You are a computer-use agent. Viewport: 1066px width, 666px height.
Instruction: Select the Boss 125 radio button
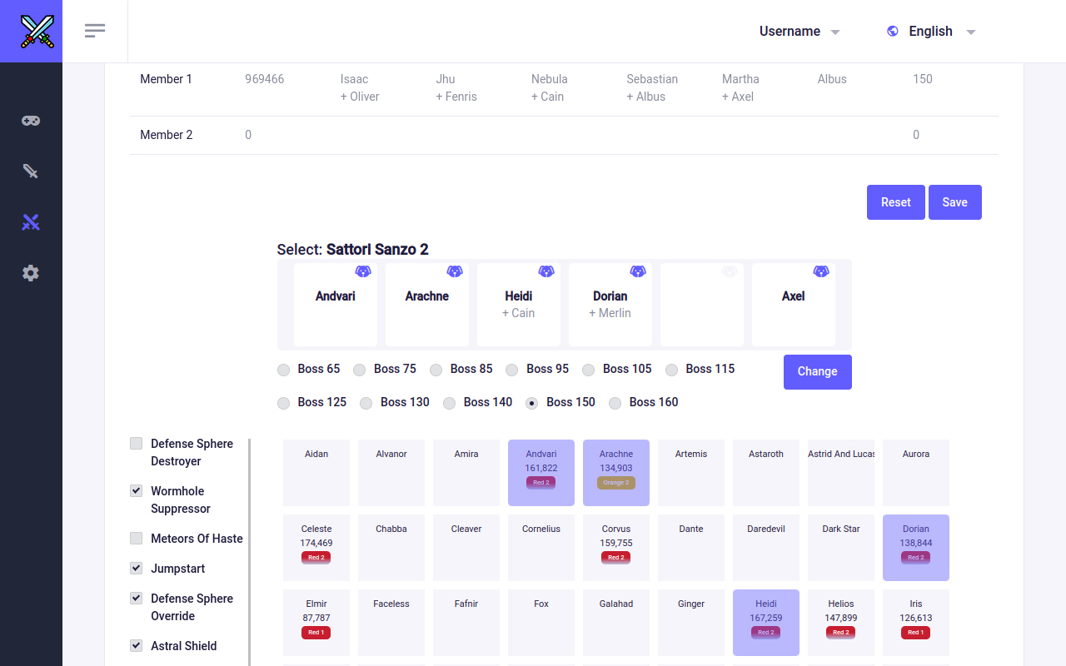(284, 403)
